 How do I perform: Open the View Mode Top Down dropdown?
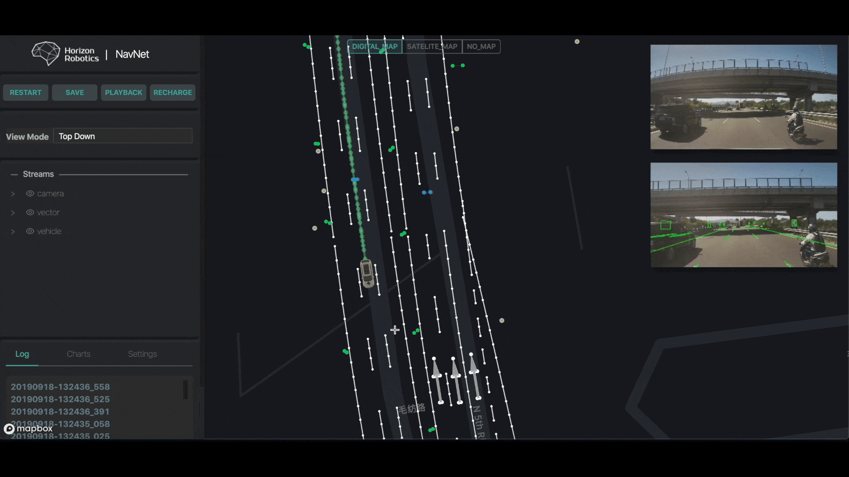(x=122, y=136)
